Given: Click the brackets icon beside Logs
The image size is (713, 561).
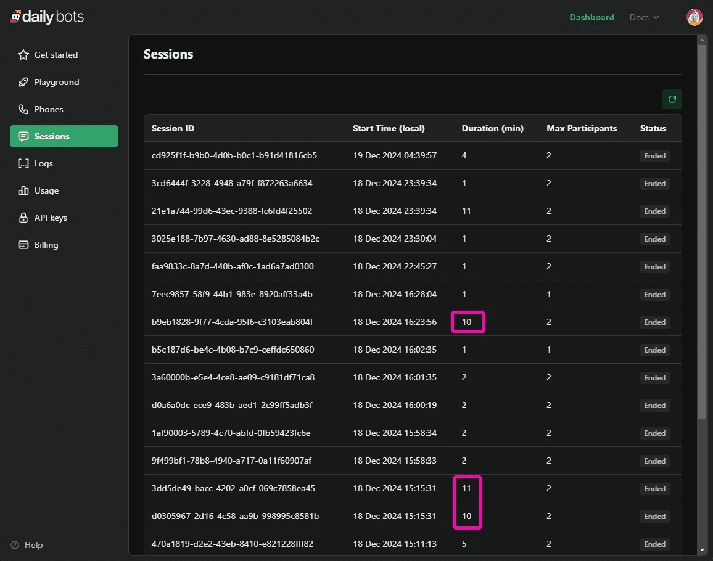Looking at the screenshot, I should 23,163.
